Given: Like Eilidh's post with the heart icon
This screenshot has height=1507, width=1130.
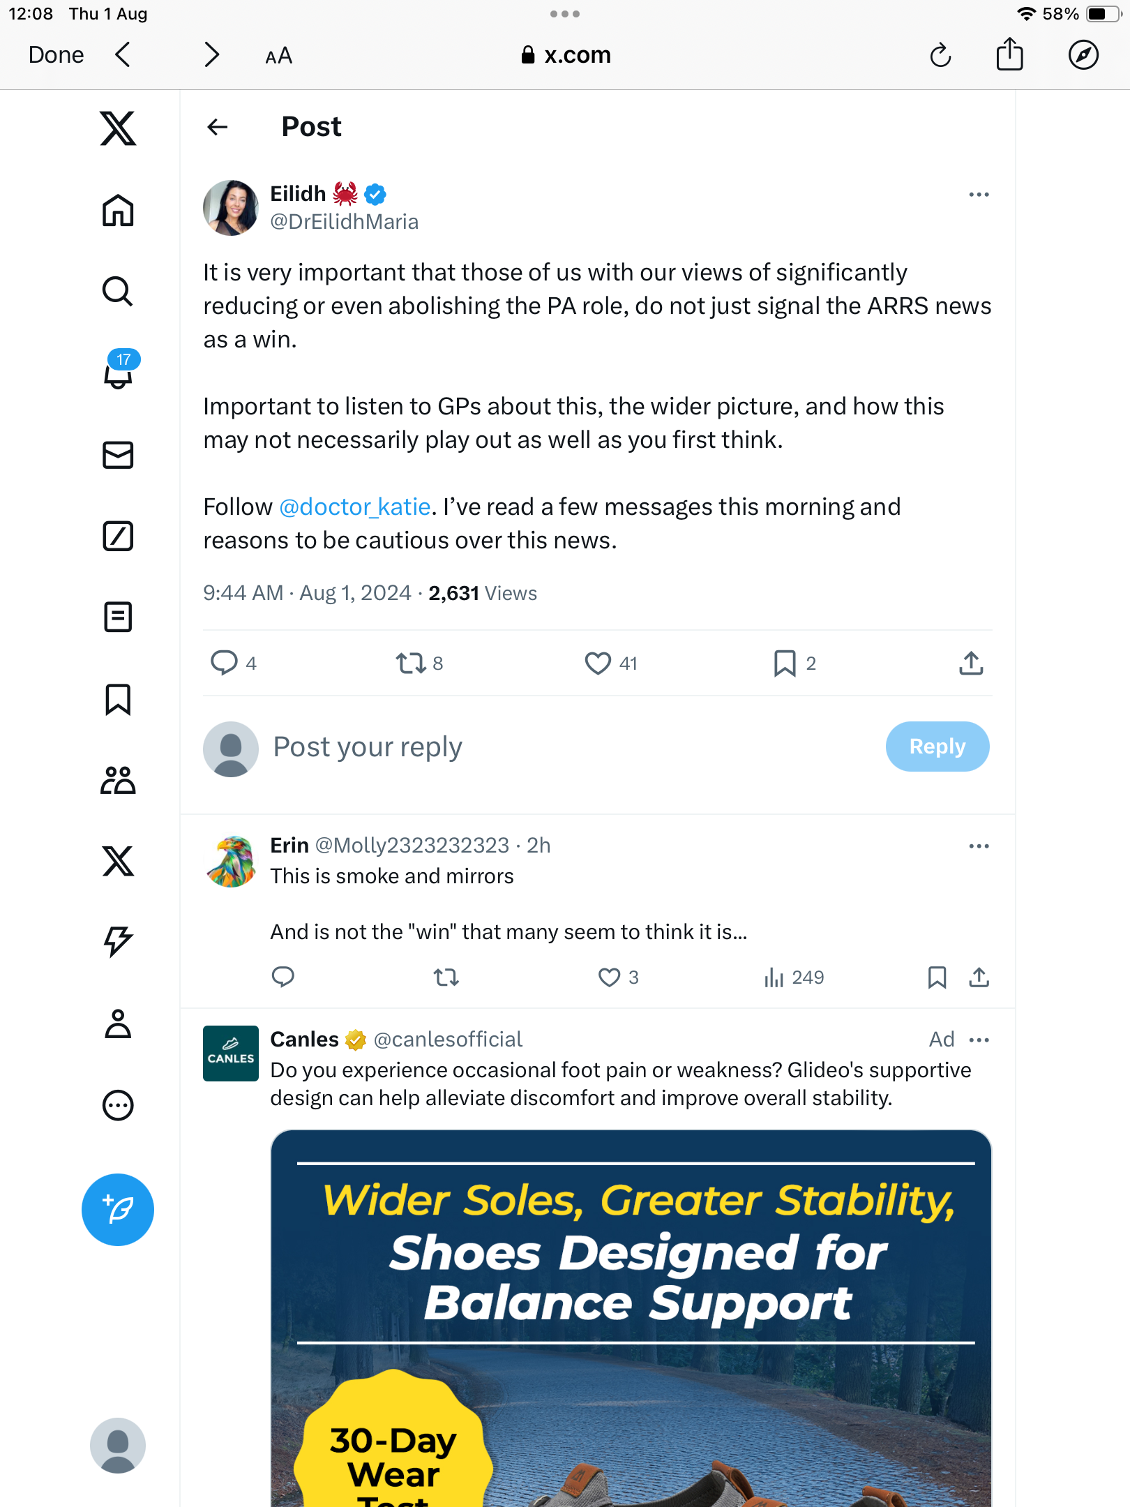Looking at the screenshot, I should 598,663.
